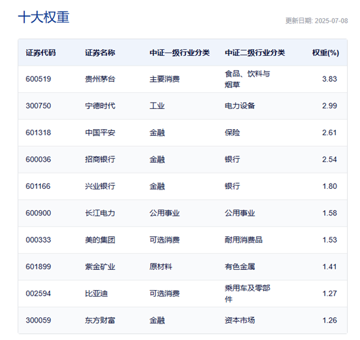Image resolution: width=360 pixels, height=340 pixels.
Task: Click weight value 1.26
Action: point(329,321)
